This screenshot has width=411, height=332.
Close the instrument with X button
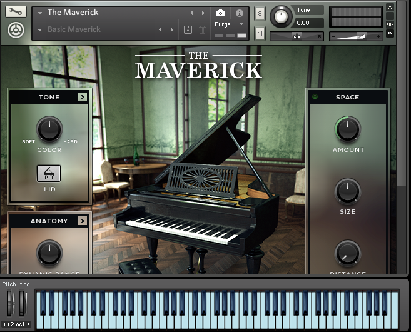pos(390,7)
